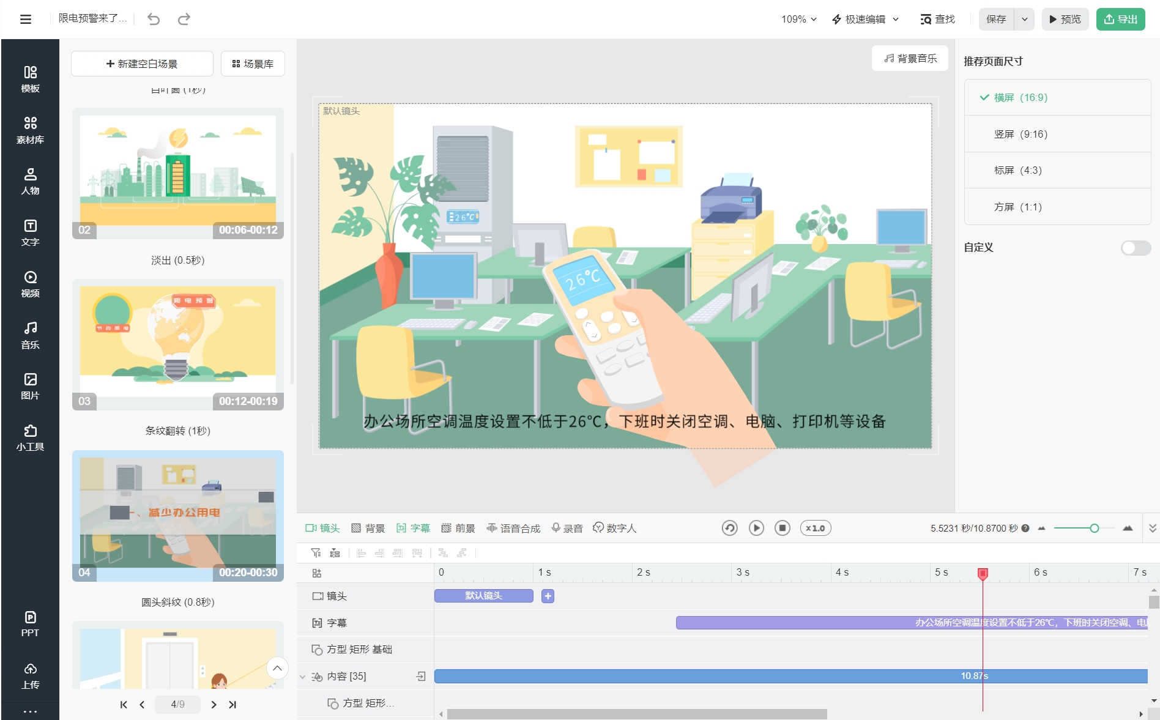Open the save options dropdown arrow

pos(1025,19)
